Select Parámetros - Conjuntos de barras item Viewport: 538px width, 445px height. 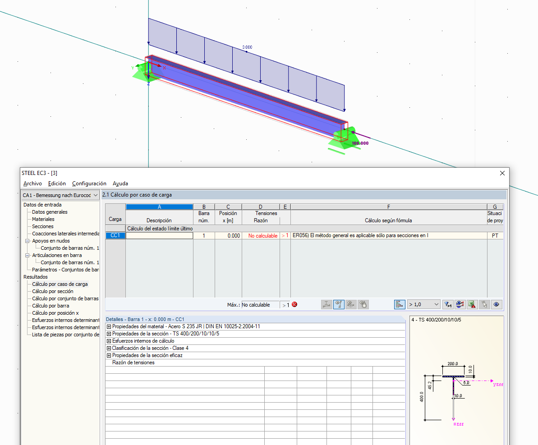[x=65, y=270]
